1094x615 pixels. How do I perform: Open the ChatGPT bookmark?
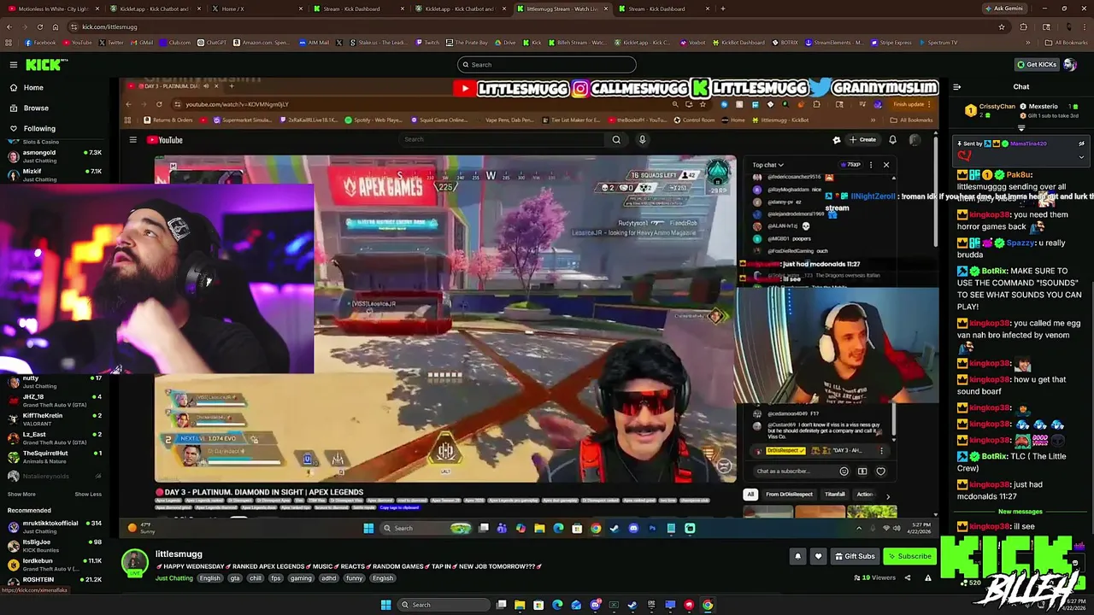click(x=212, y=43)
